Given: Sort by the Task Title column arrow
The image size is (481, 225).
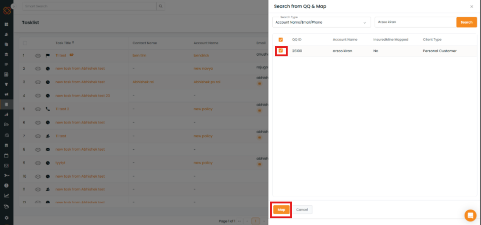Looking at the screenshot, I should click(x=73, y=43).
